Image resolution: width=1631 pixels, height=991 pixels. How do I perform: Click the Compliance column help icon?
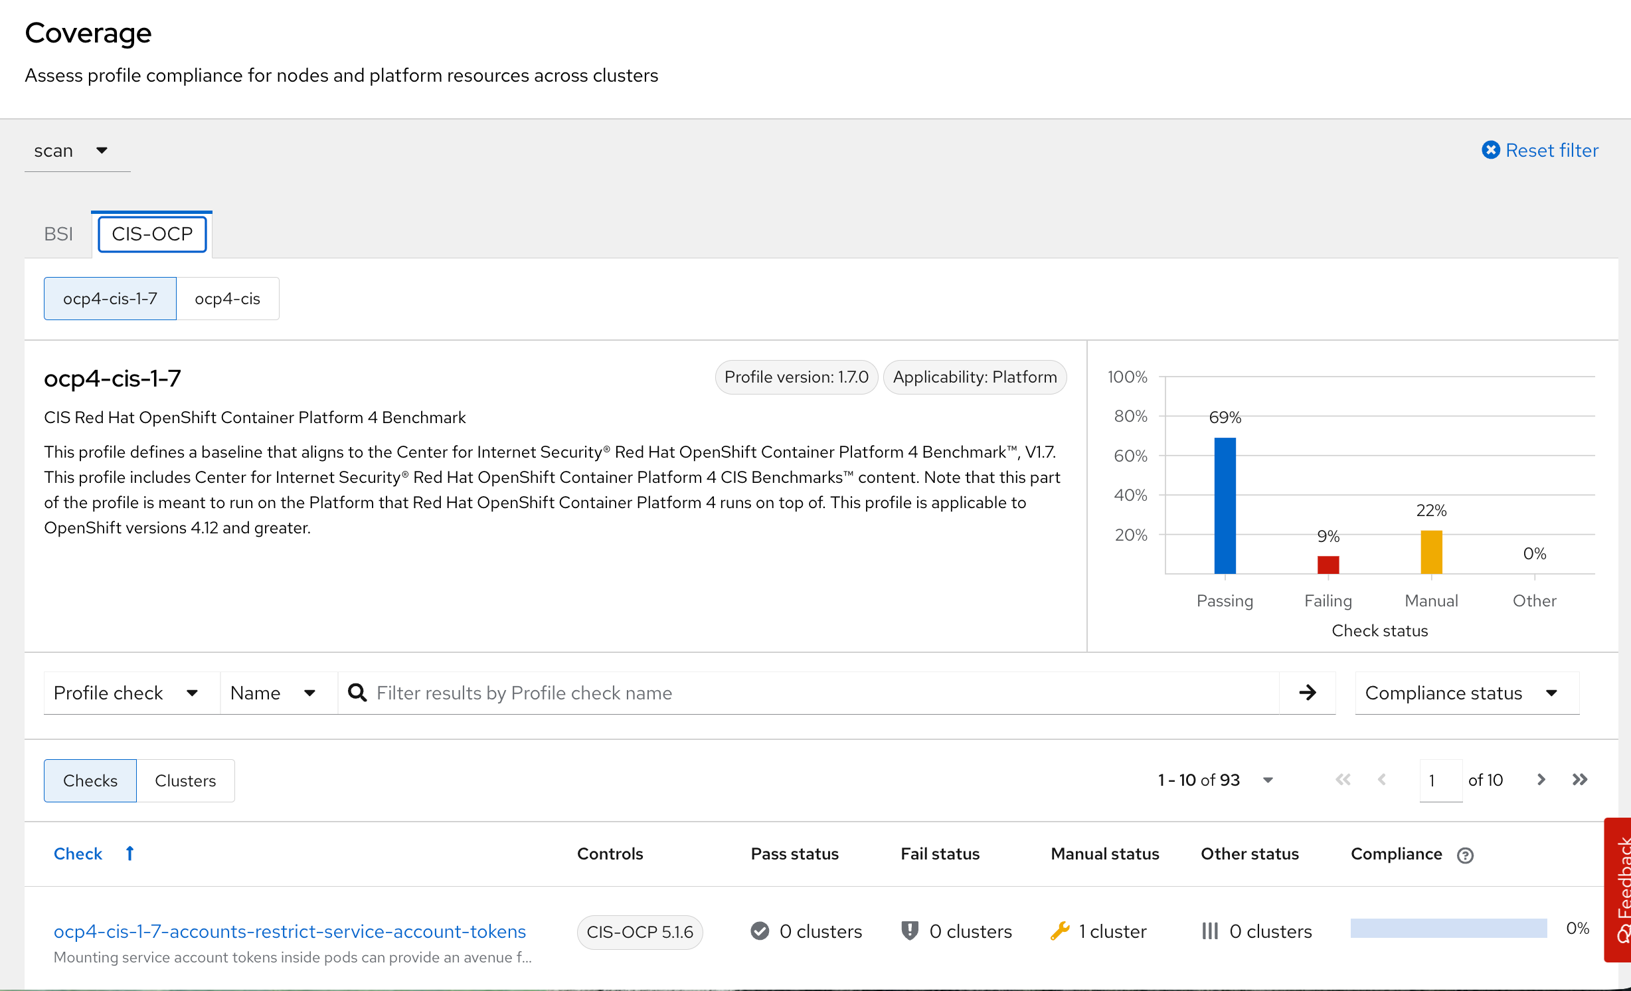point(1465,855)
